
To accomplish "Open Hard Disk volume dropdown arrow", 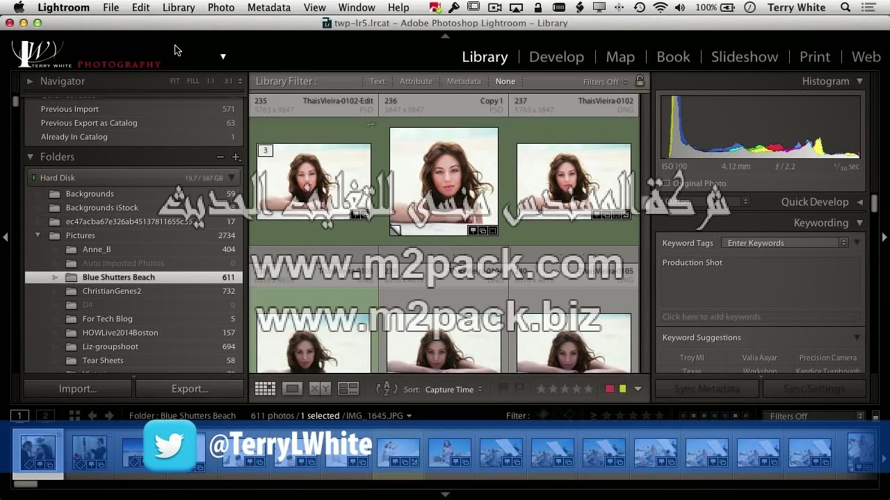I will [232, 178].
